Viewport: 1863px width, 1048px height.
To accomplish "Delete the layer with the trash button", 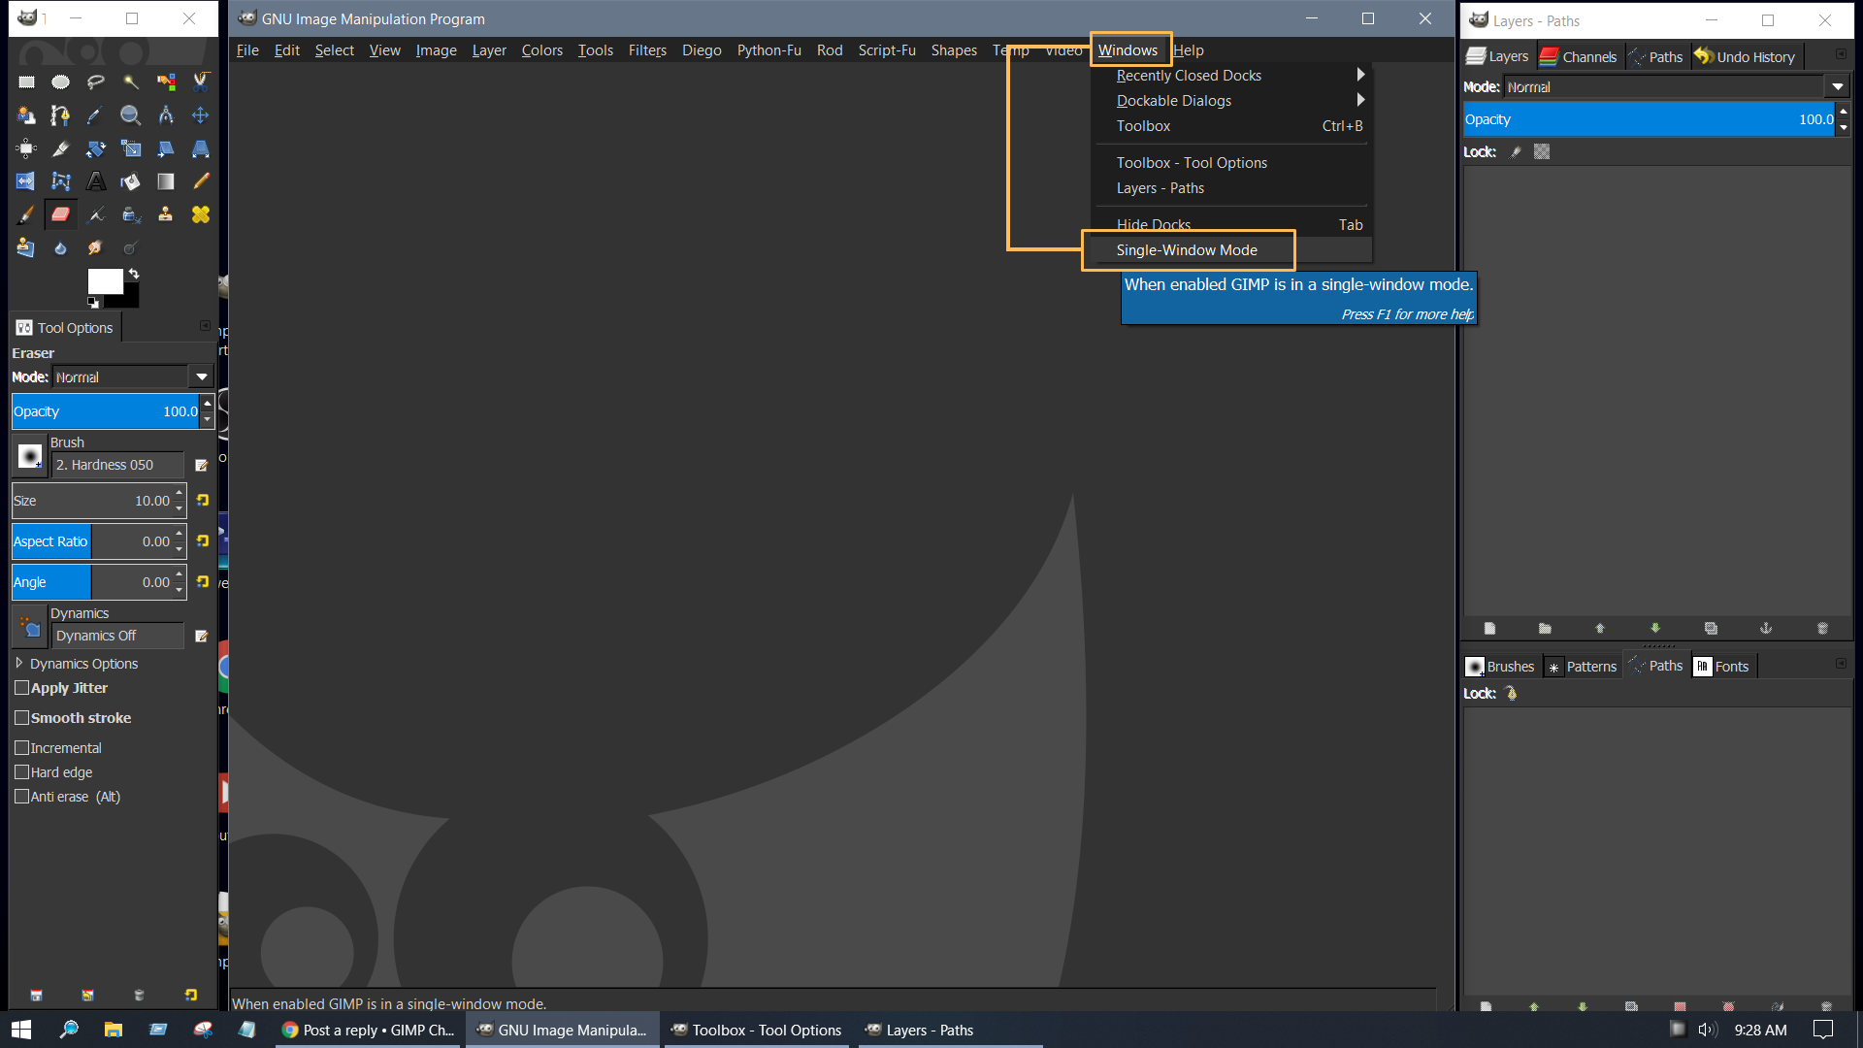I will pyautogui.click(x=1822, y=629).
